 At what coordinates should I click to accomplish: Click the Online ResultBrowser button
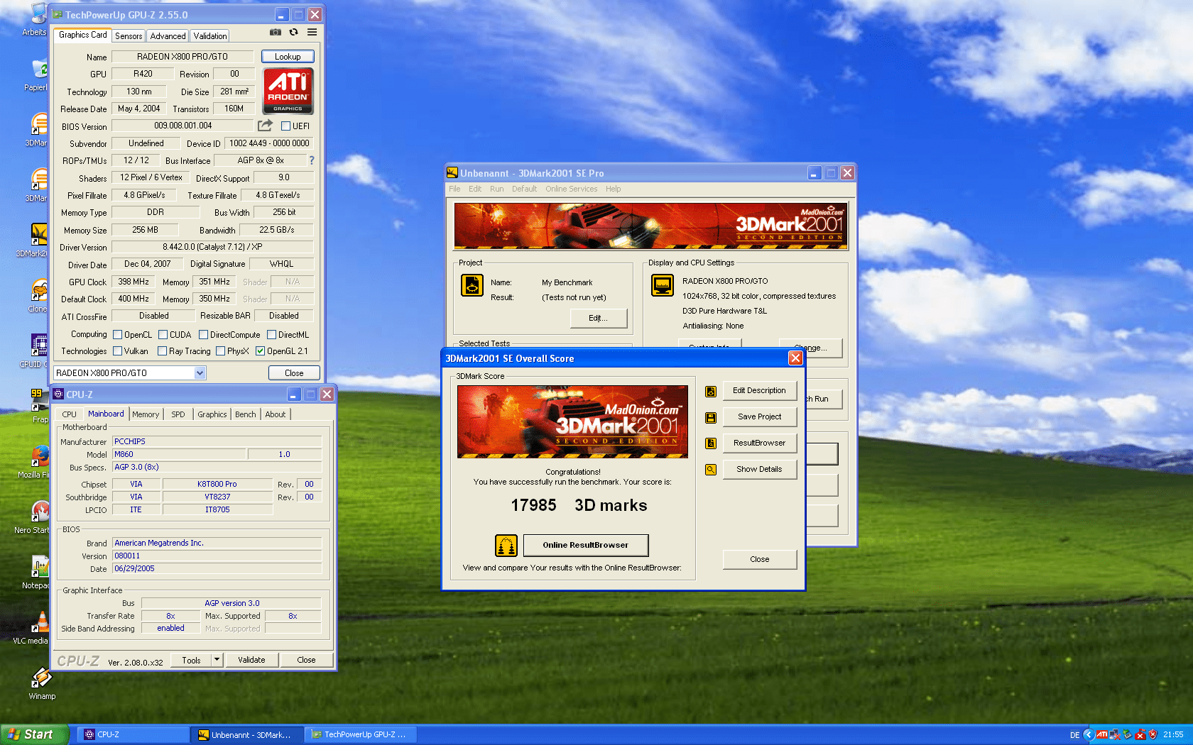point(586,545)
